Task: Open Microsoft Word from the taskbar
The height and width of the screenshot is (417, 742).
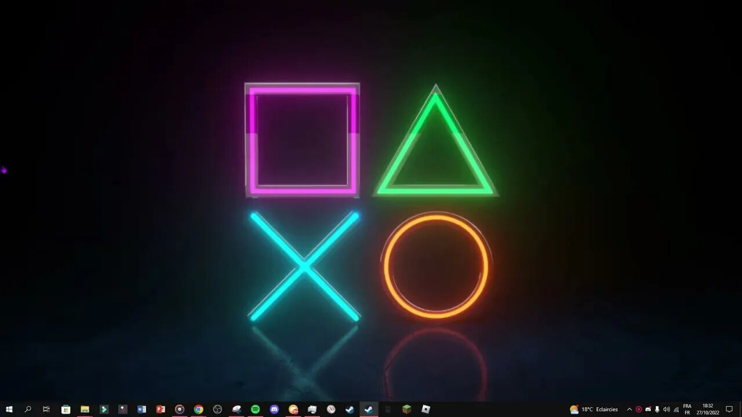Action: point(141,409)
